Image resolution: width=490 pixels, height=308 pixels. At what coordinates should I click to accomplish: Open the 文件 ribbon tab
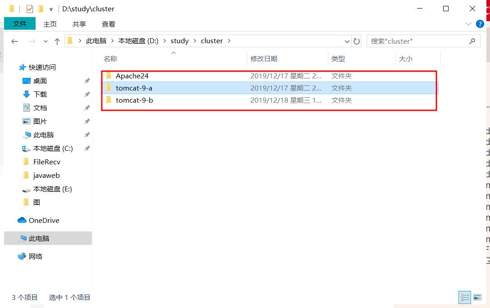[x=20, y=24]
